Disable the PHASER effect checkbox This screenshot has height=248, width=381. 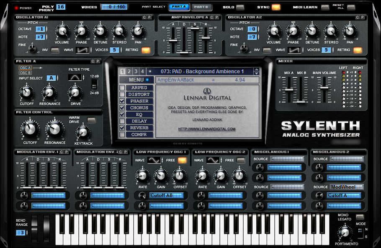(x=122, y=101)
